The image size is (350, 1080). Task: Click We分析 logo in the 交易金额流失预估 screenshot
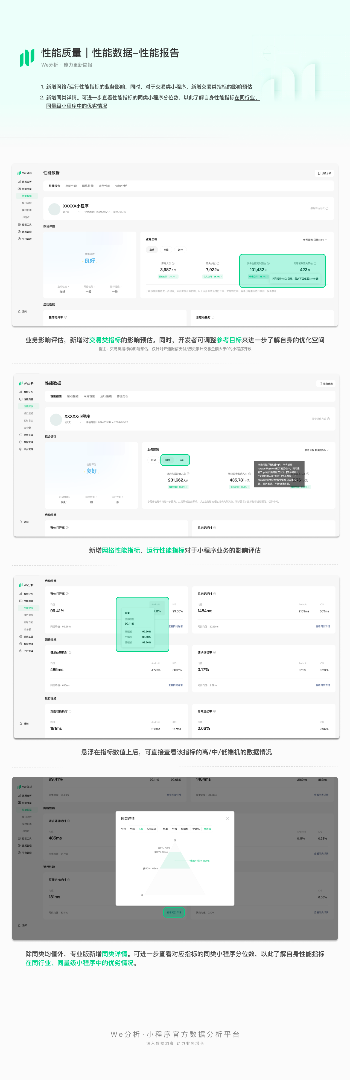[x=25, y=173]
